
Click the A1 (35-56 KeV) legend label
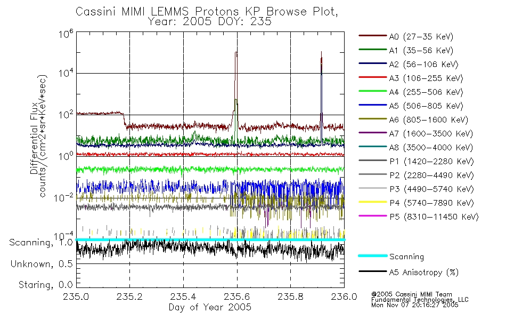click(421, 51)
